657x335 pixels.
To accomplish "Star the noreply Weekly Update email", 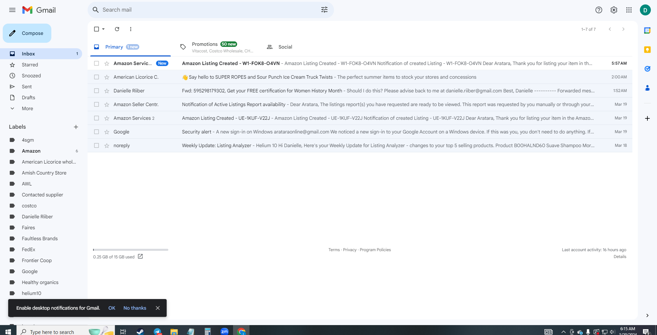I will (107, 145).
